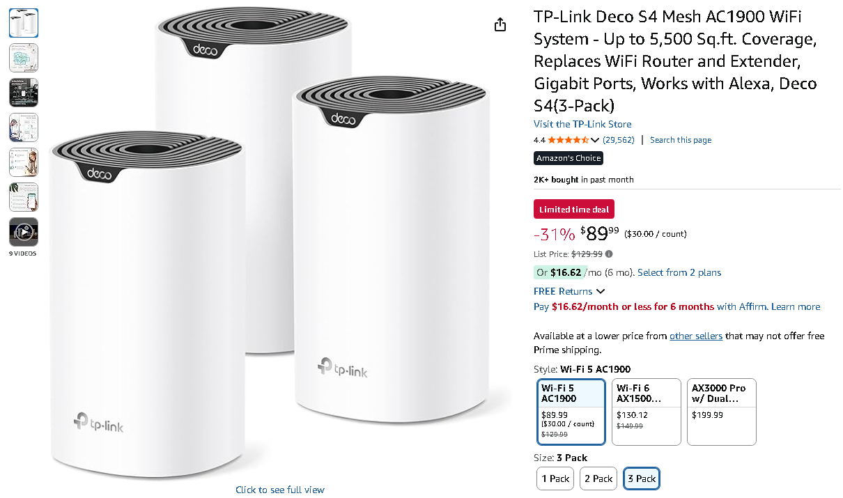View the coverage map thumbnail
Screen dimensions: 843x498
click(x=24, y=58)
